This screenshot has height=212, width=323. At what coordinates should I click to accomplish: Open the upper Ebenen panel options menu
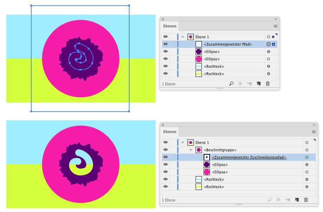pyautogui.click(x=276, y=26)
